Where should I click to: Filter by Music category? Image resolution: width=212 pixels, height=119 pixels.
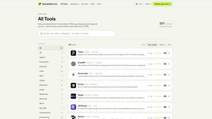51,103
